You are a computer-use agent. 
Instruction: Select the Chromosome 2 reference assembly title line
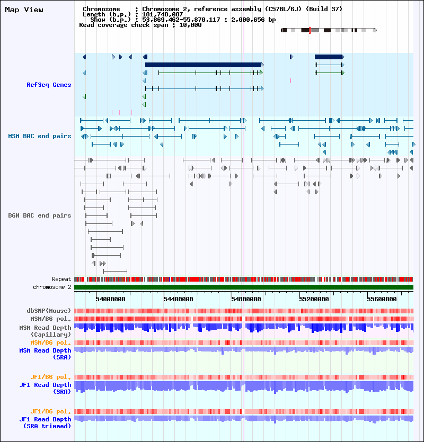pyautogui.click(x=213, y=9)
